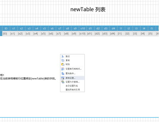Click the cell format (设置单元格格式) icon
Image resolution: width=159 pixels, height=122 pixels.
click(x=63, y=69)
